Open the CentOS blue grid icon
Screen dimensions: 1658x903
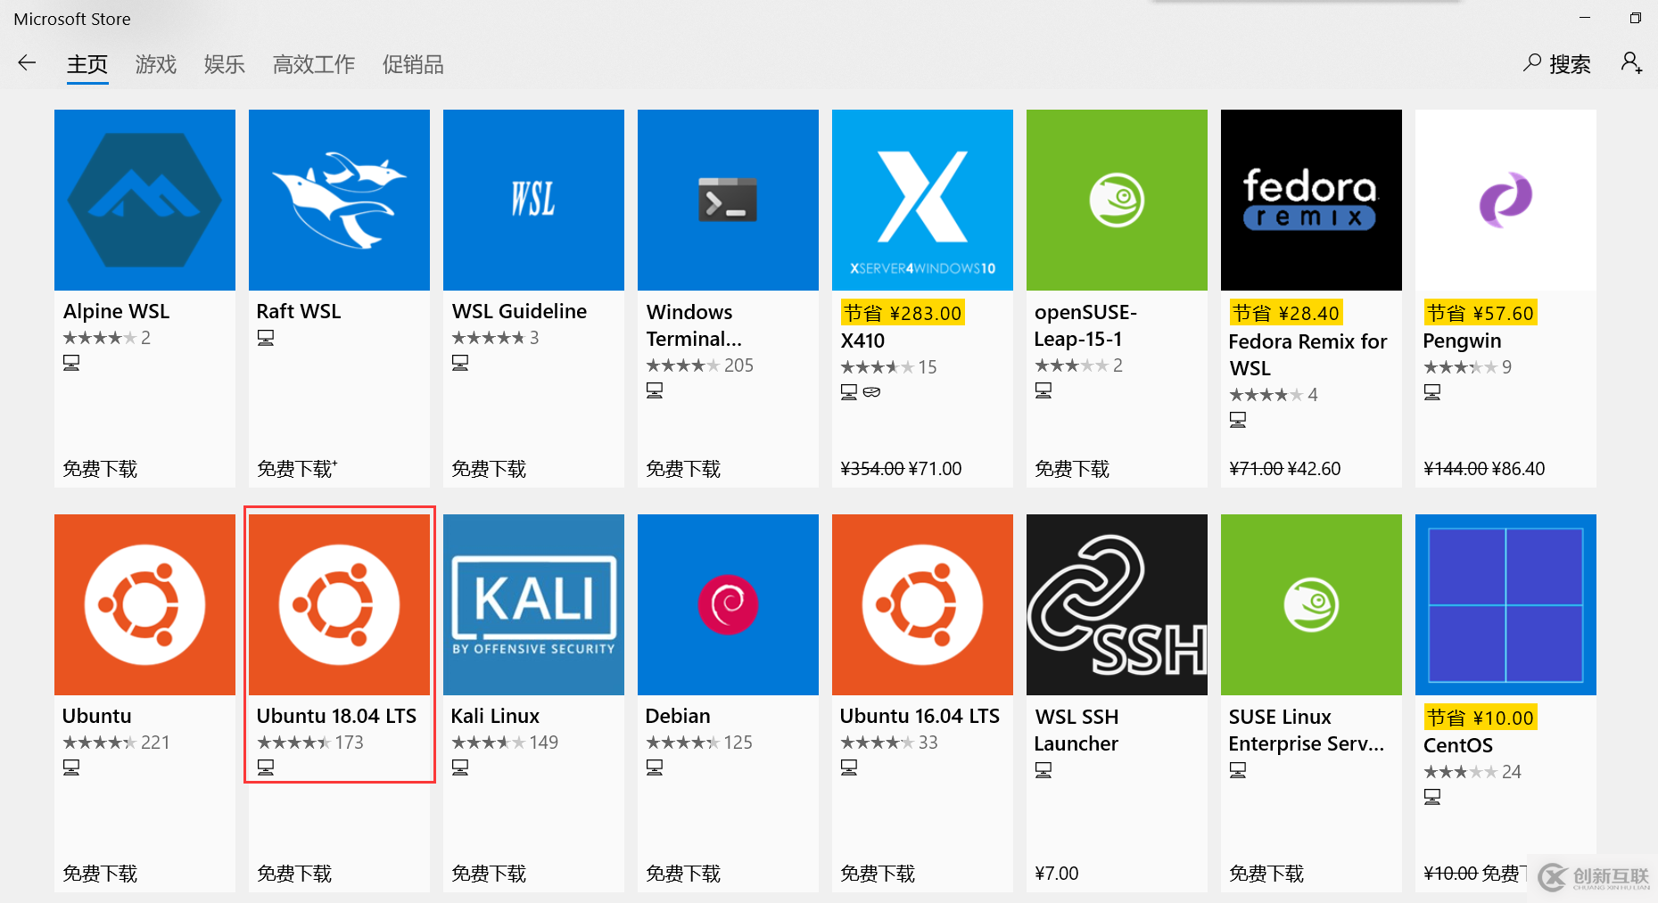[x=1505, y=604]
